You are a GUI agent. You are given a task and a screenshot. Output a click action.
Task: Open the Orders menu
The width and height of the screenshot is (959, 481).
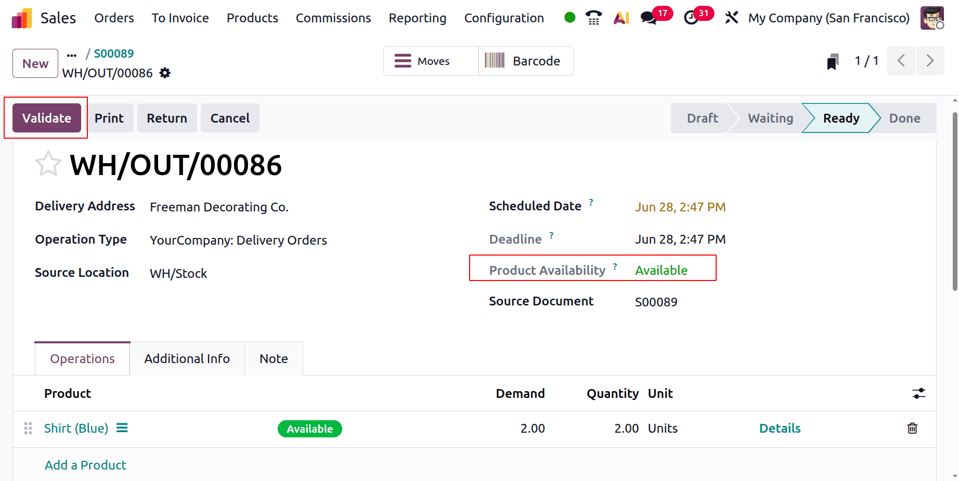point(114,18)
